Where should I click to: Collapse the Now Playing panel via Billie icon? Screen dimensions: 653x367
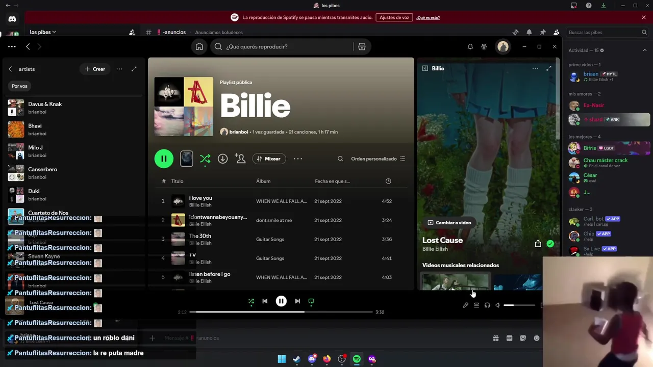[x=425, y=68]
